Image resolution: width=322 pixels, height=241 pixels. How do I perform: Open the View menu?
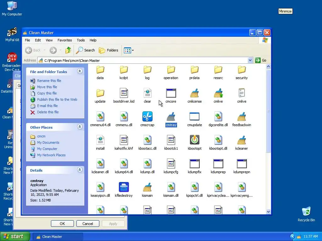(49, 40)
